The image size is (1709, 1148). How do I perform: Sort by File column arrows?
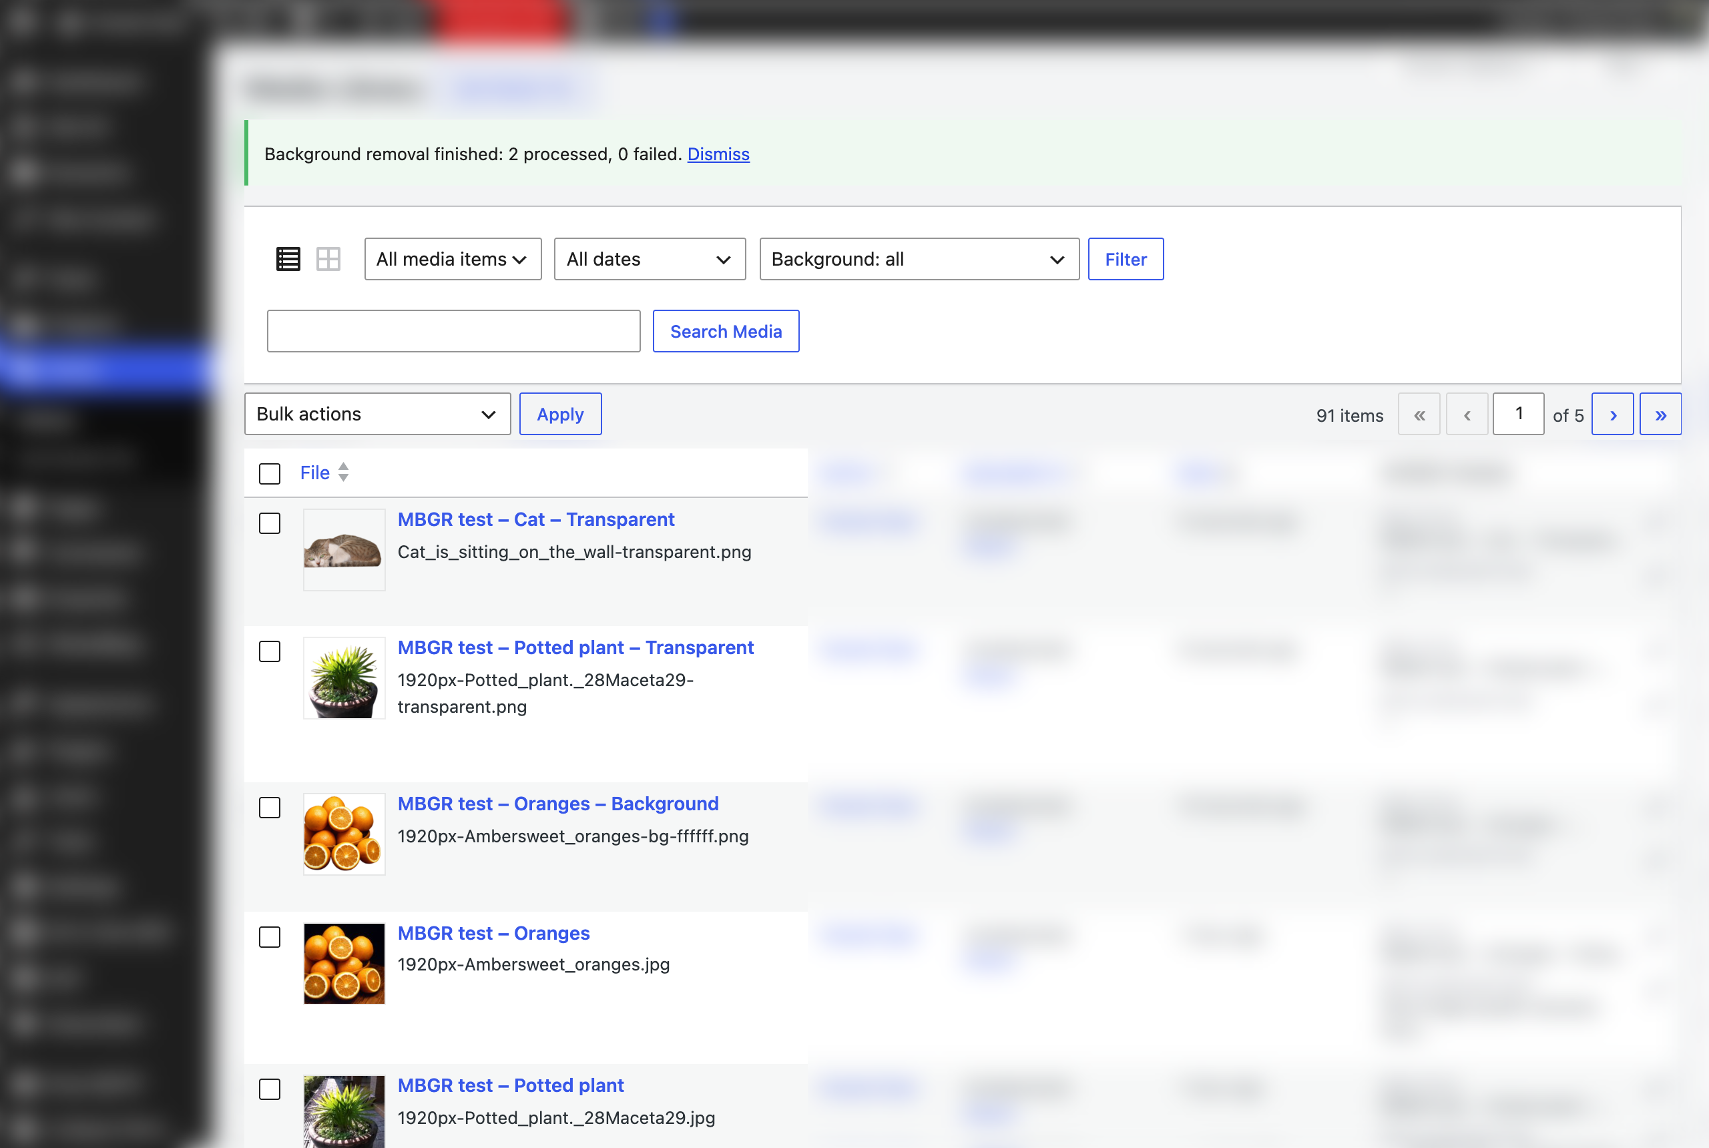pyautogui.click(x=343, y=473)
